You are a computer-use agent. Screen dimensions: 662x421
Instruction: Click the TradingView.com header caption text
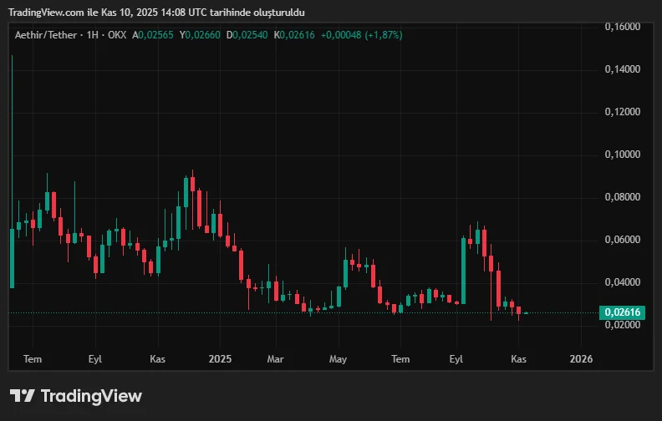[x=157, y=13]
